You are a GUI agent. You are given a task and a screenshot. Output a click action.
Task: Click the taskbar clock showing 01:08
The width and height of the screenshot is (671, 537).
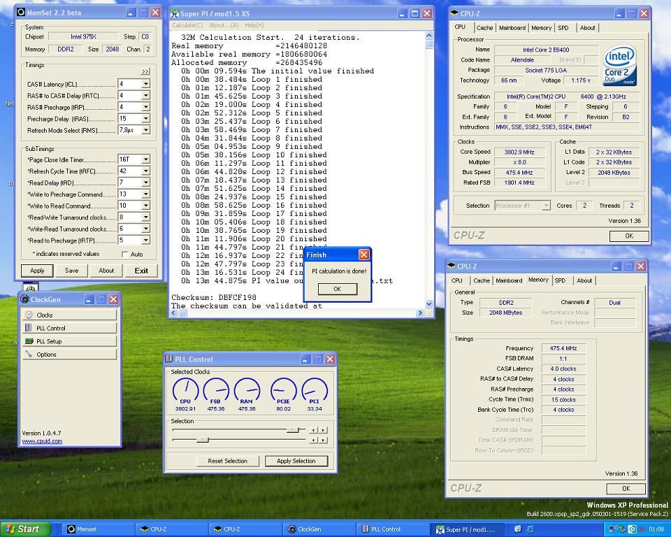click(x=656, y=529)
